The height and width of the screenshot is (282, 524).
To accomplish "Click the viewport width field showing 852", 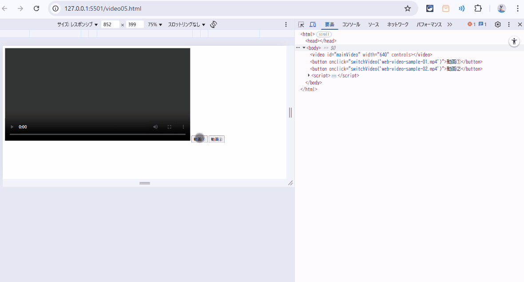I will coord(110,25).
